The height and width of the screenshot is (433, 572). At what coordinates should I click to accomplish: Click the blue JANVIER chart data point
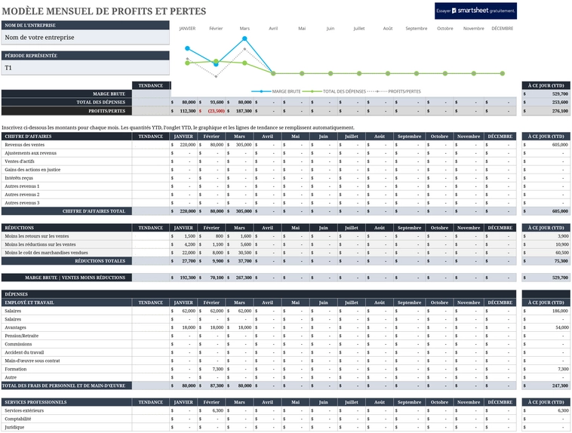point(187,48)
